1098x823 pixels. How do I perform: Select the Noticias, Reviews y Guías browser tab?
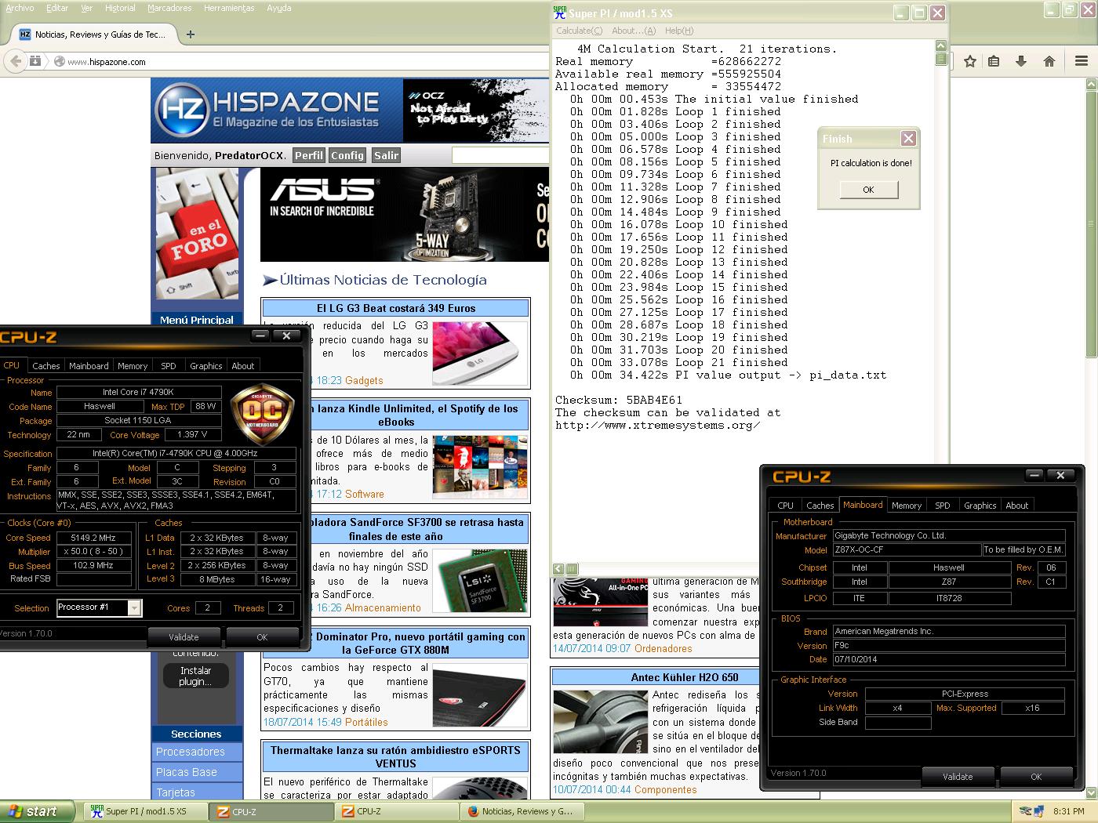[94, 34]
